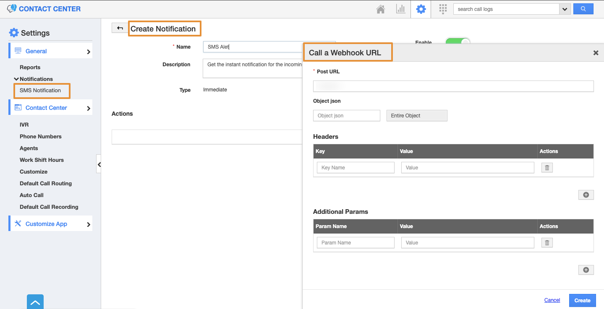Delete the Headers row with trash icon
The width and height of the screenshot is (604, 309).
click(546, 168)
